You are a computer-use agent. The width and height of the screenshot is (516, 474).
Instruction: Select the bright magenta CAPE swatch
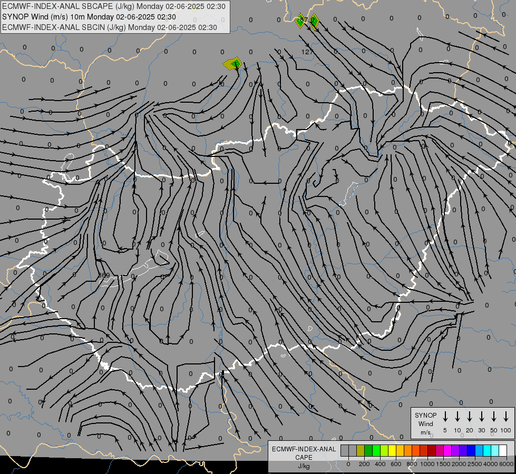[447, 450]
